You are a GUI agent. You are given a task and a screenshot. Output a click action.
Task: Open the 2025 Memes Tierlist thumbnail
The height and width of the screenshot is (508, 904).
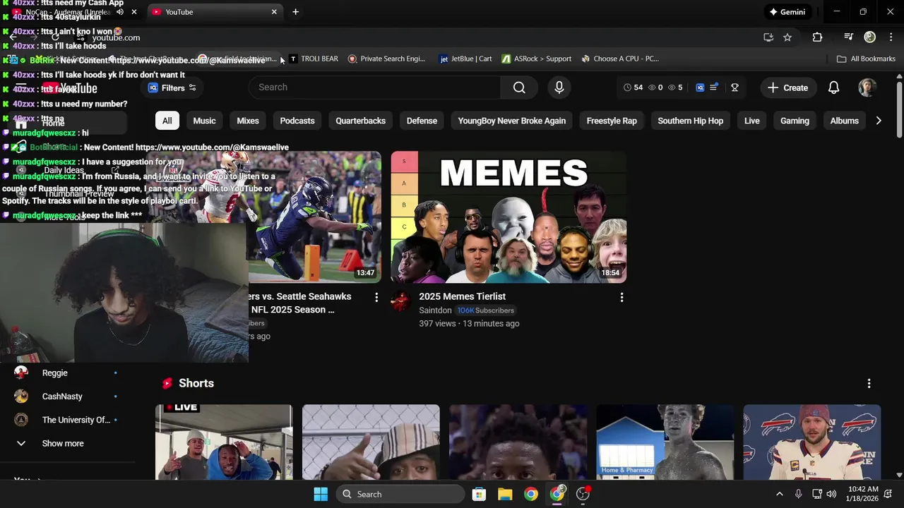pyautogui.click(x=509, y=217)
